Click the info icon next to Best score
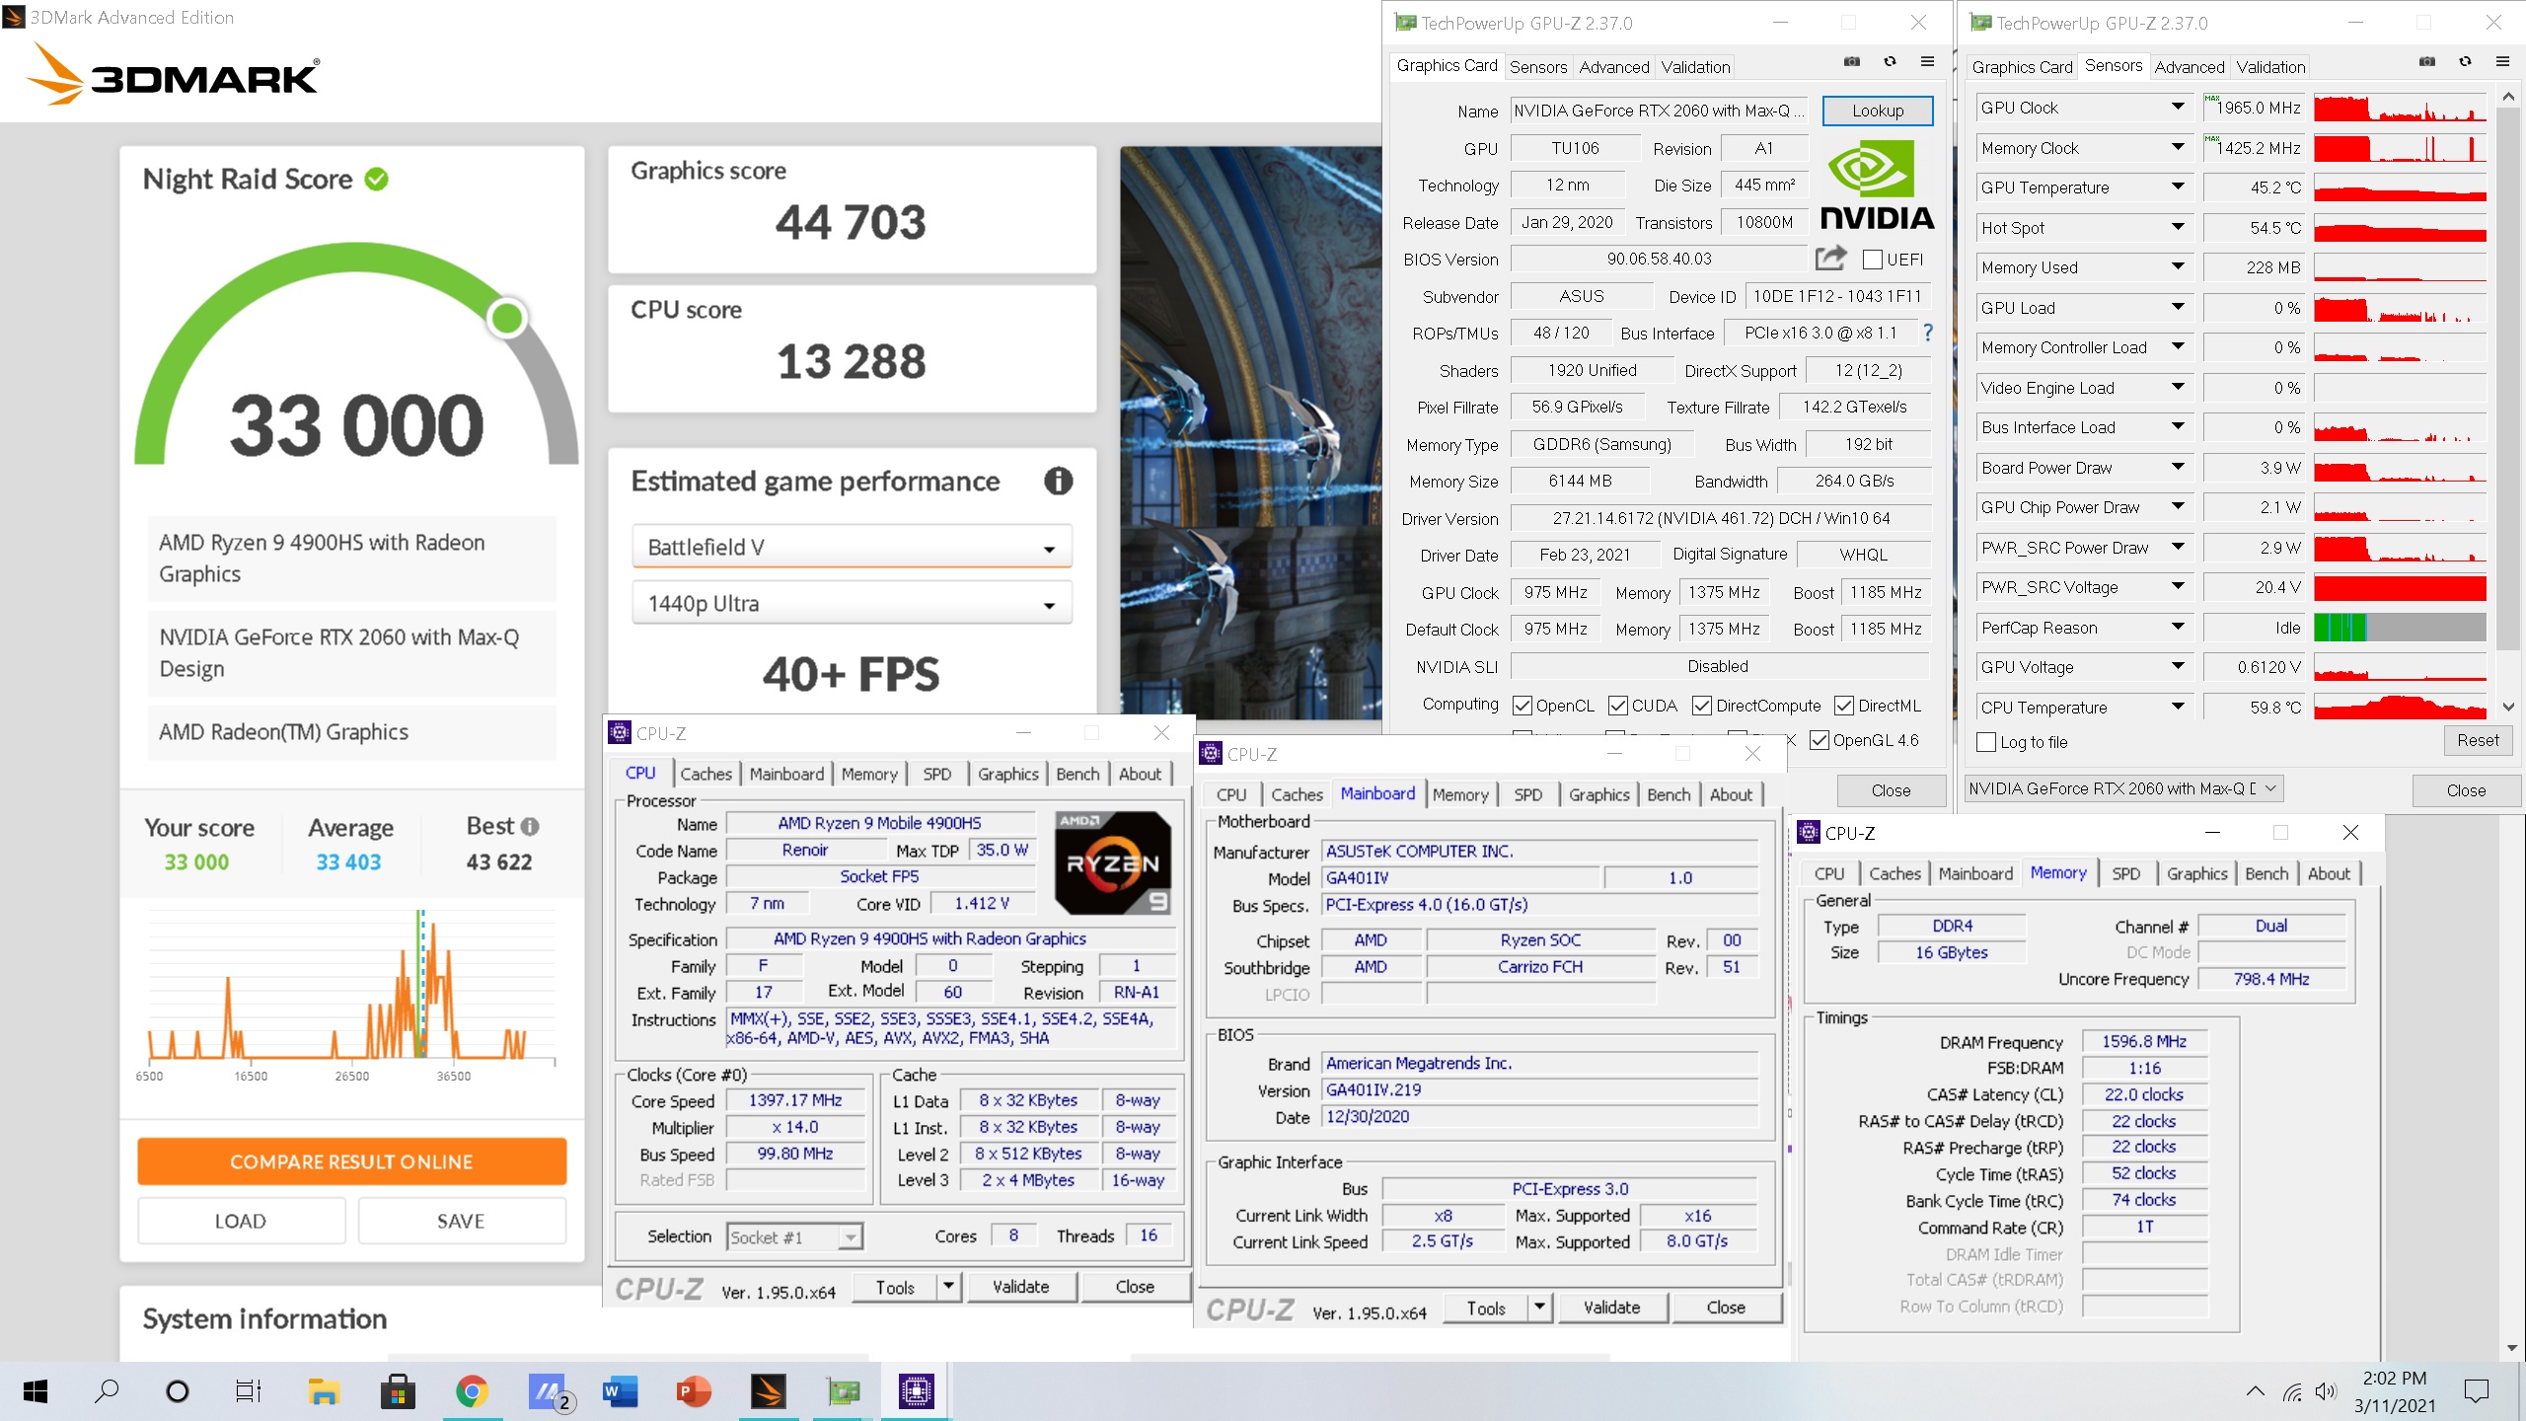 pos(530,826)
